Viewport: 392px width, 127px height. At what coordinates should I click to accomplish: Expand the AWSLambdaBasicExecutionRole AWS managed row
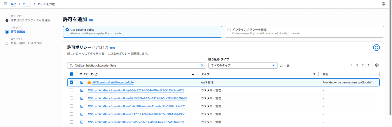pos(82,82)
